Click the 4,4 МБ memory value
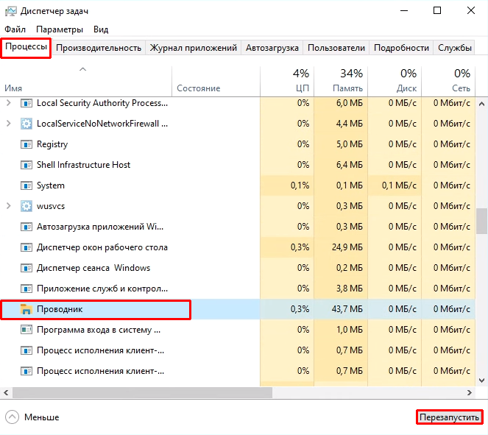The height and width of the screenshot is (435, 488). point(349,124)
